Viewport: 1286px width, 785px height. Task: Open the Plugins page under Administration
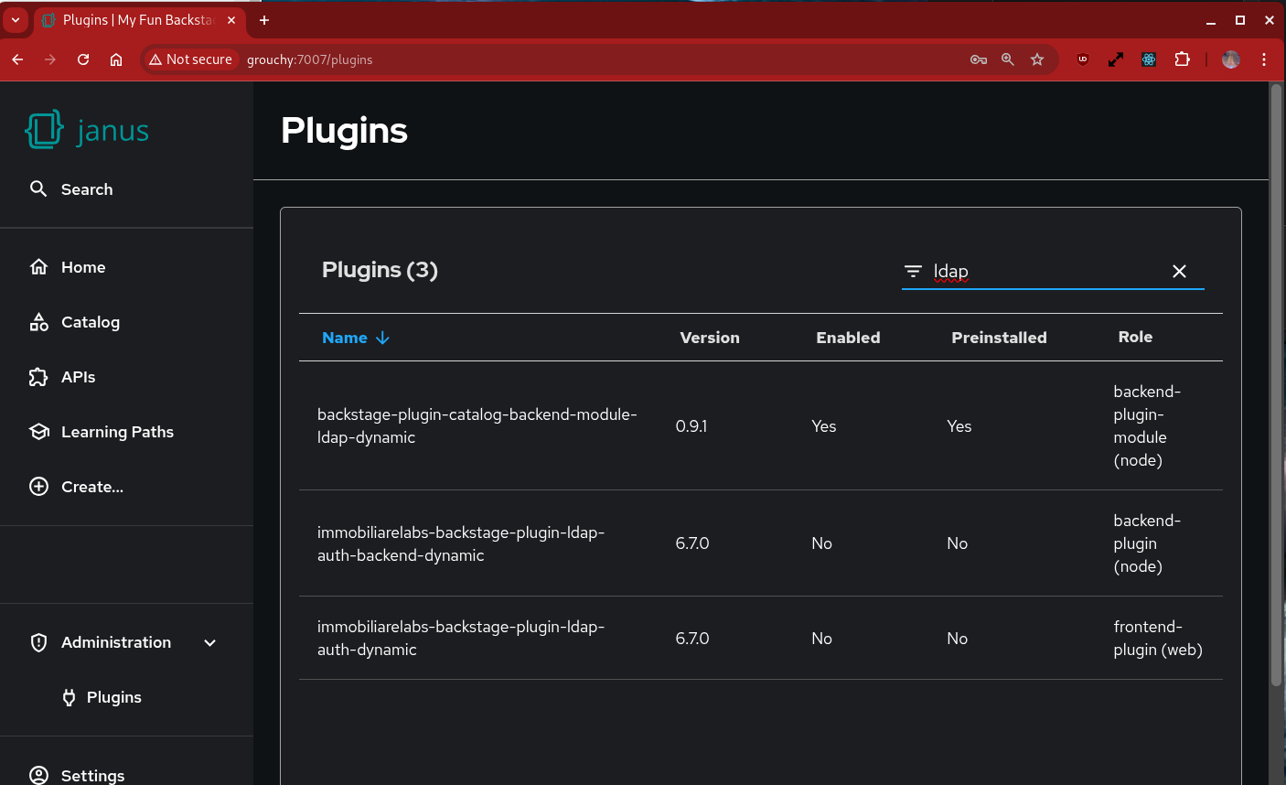(113, 697)
